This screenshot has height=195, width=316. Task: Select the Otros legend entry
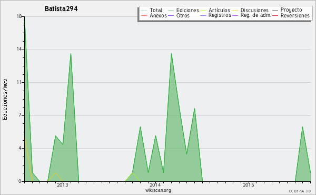[183, 15]
